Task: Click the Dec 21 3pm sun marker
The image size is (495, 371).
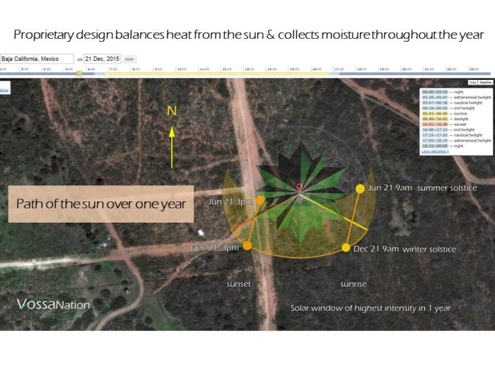Action: click(247, 246)
